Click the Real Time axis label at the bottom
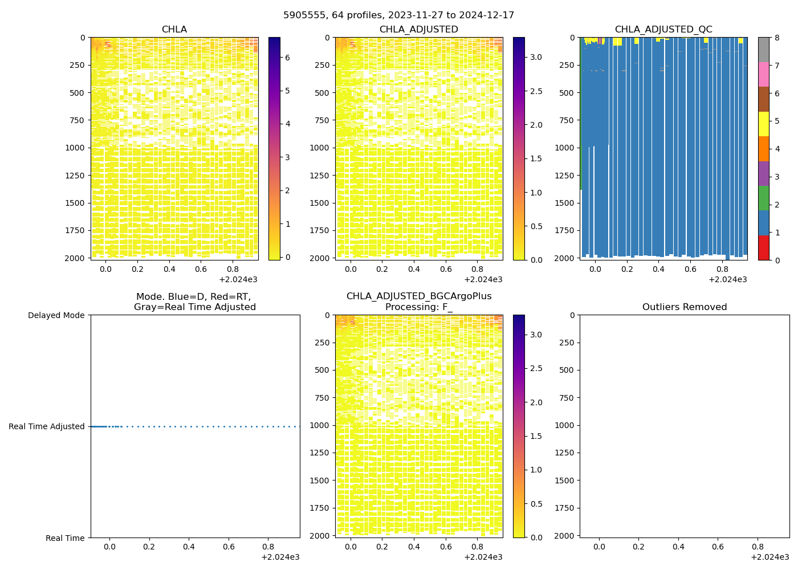The height and width of the screenshot is (570, 798). [65, 538]
